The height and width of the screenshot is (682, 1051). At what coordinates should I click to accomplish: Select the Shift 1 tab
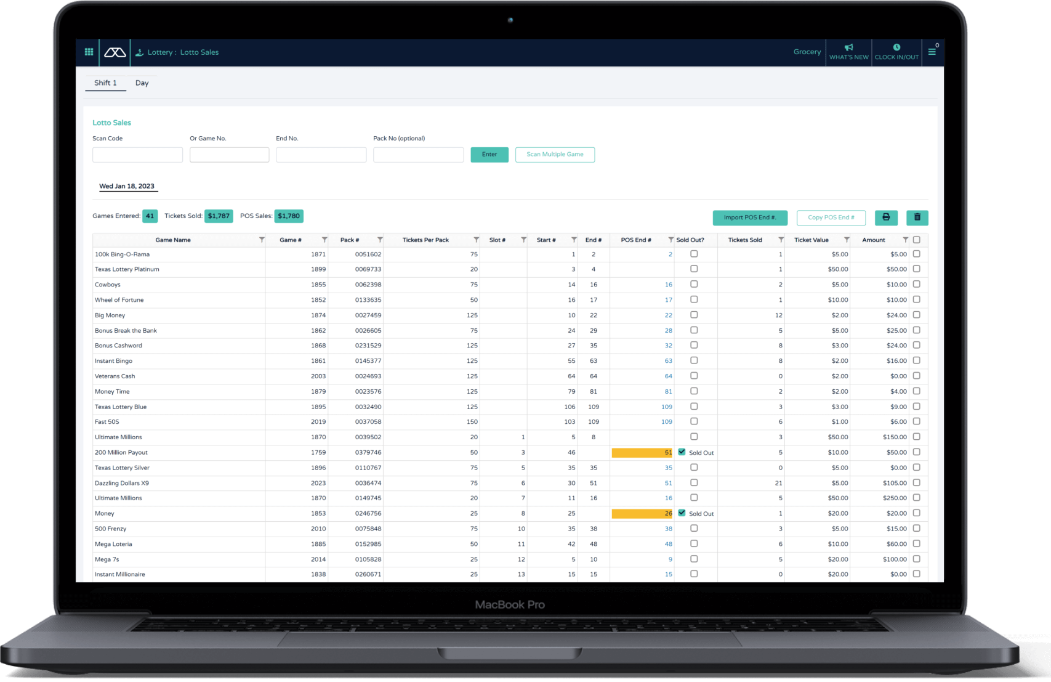click(105, 83)
